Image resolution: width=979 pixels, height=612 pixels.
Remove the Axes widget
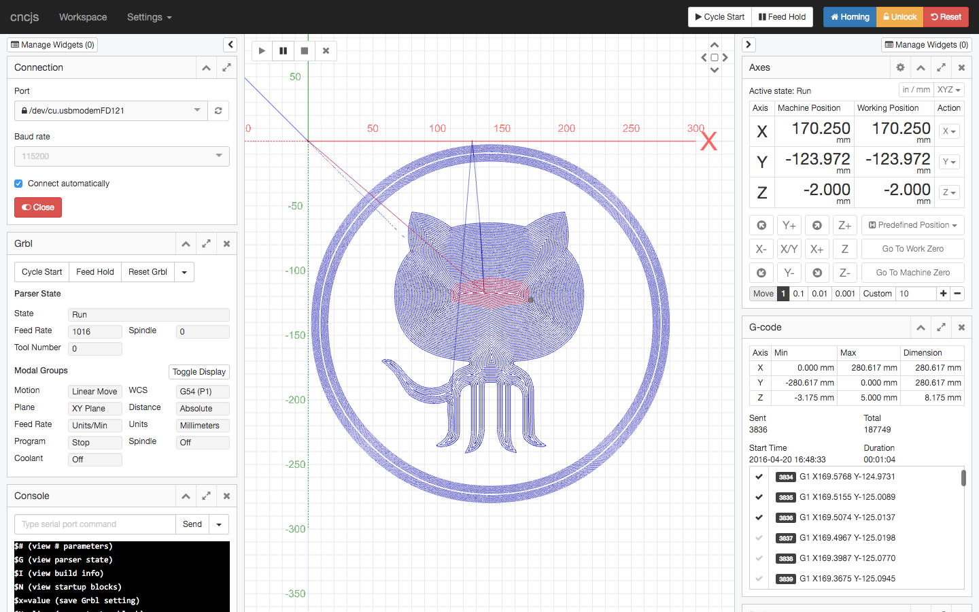[x=961, y=67]
